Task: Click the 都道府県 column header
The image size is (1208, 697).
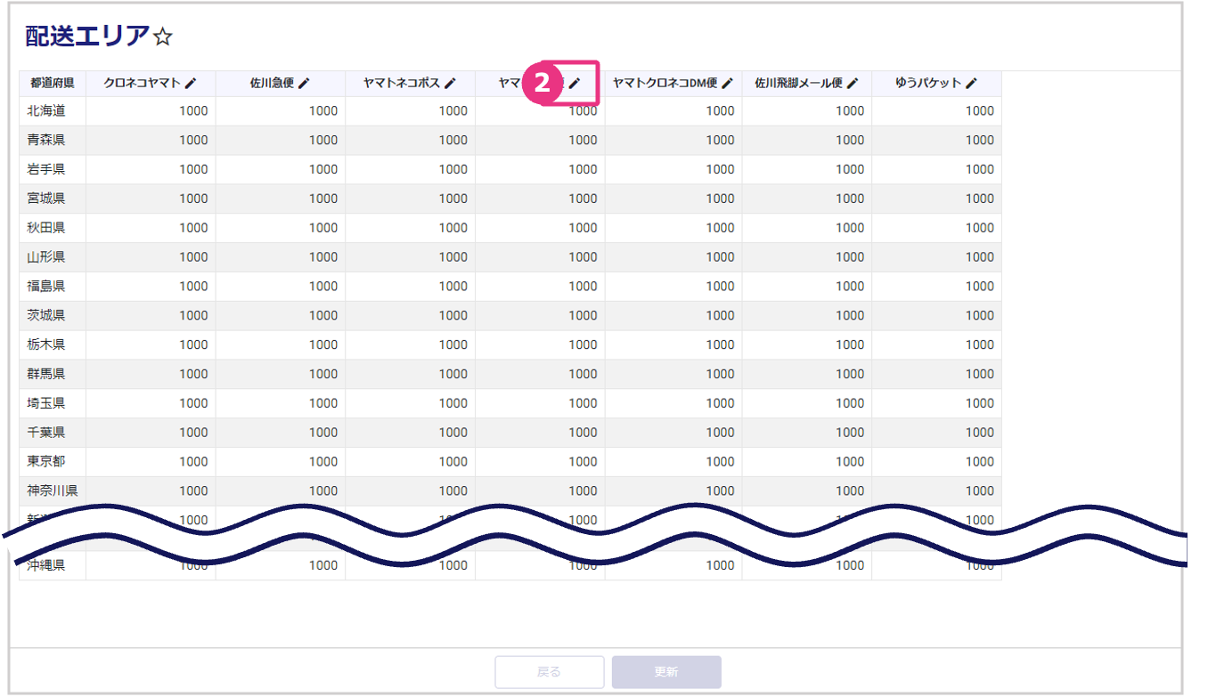Action: pos(52,83)
